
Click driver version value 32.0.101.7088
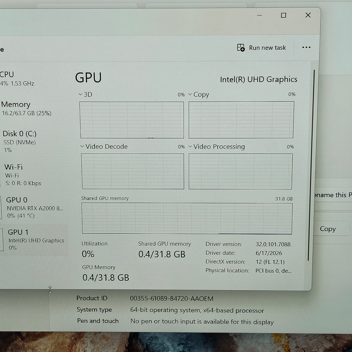273,244
